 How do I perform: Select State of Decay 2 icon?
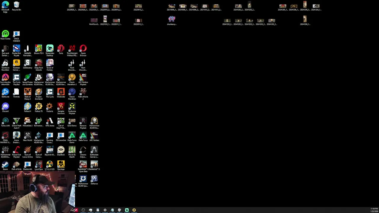tap(28, 94)
